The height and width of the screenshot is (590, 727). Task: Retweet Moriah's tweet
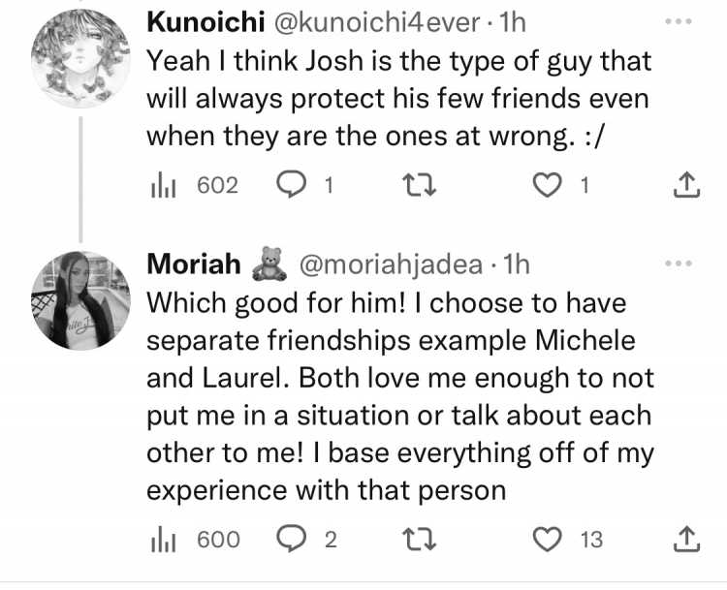coord(419,540)
